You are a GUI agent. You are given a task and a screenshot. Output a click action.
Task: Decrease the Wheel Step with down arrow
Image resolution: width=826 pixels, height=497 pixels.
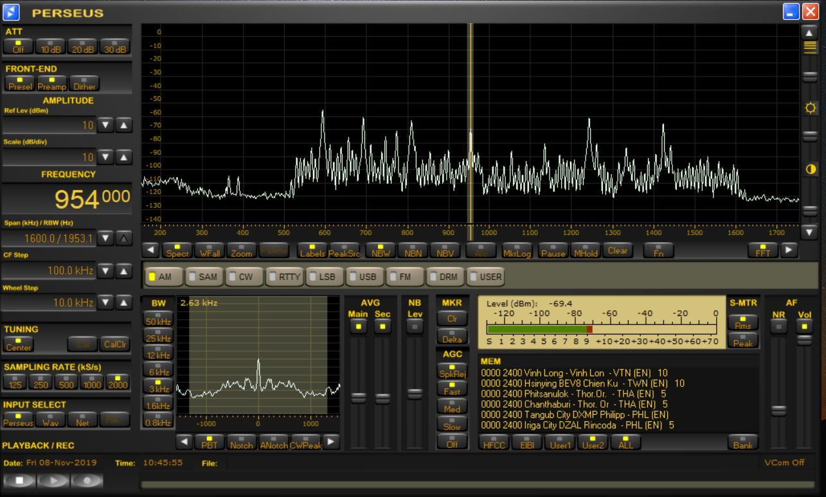pos(105,302)
